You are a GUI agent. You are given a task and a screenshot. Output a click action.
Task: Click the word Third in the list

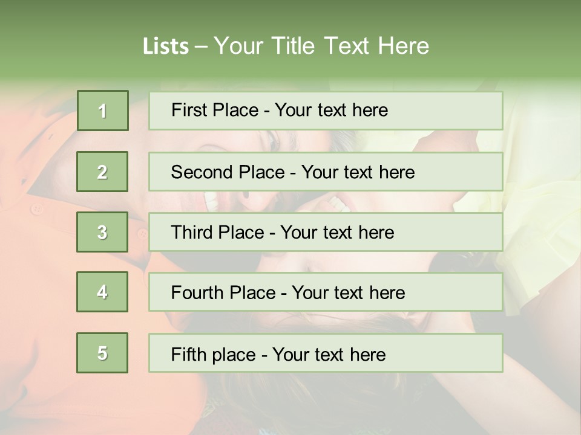pos(191,232)
